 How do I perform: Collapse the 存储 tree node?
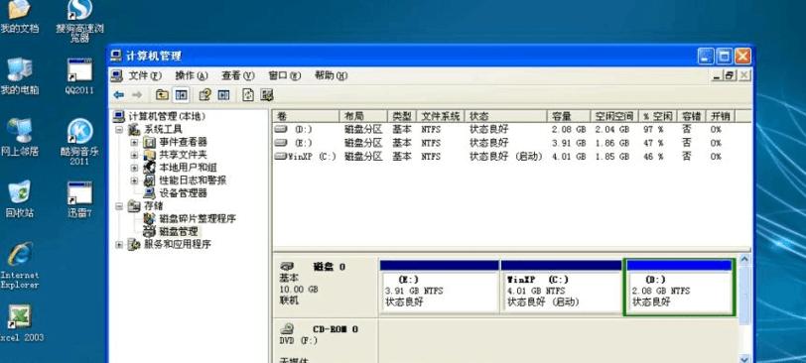click(x=119, y=206)
